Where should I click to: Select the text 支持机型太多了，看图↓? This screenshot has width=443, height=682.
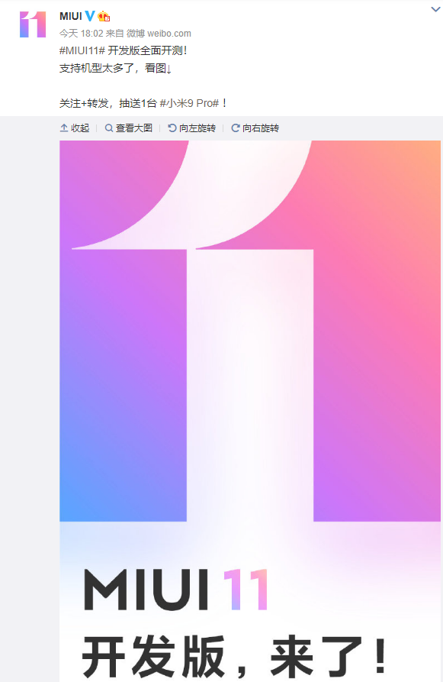pos(116,68)
